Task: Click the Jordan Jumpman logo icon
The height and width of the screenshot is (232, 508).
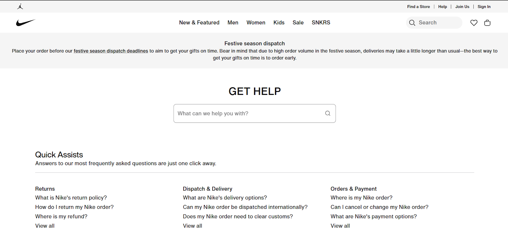Action: click(x=20, y=6)
